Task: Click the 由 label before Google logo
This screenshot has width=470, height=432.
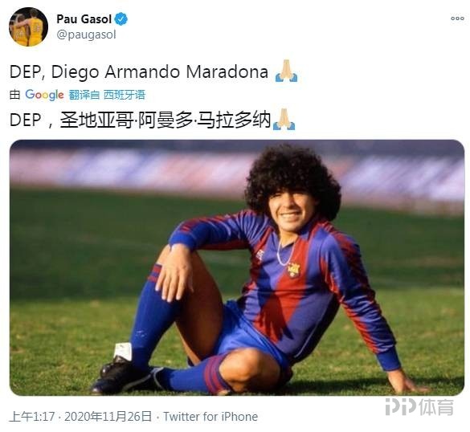Action: [14, 95]
